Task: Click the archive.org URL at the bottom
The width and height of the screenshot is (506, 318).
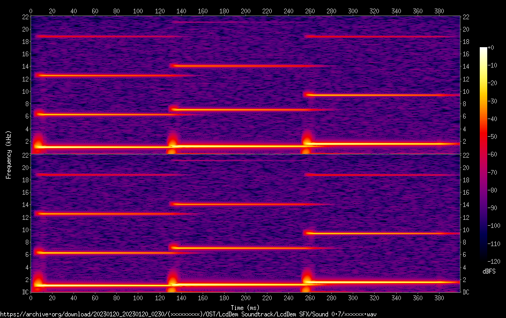Action: pos(188,314)
